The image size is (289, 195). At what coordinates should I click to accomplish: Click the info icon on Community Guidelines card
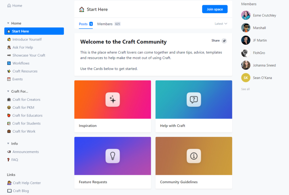(x=194, y=156)
